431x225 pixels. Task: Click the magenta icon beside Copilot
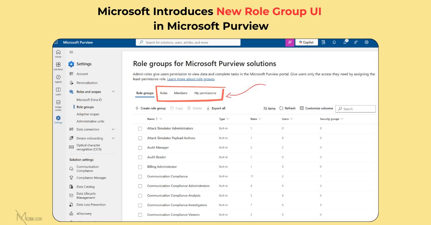(289, 42)
